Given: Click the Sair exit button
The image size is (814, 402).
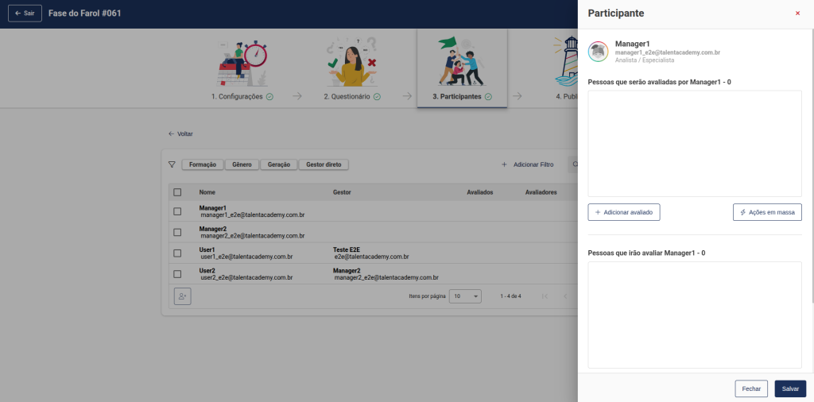Looking at the screenshot, I should (x=25, y=14).
